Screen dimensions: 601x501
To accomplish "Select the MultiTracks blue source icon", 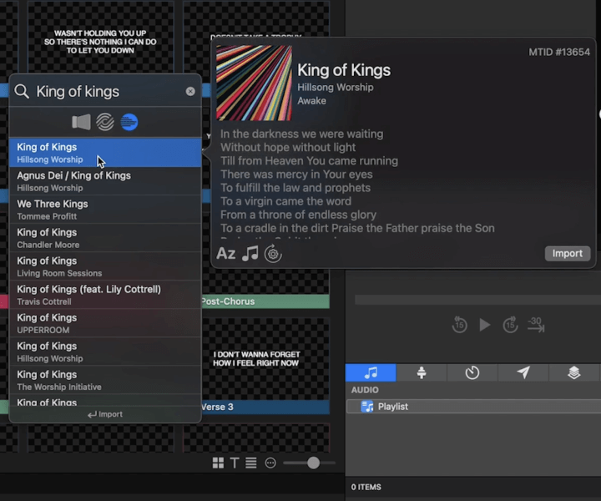I will tap(129, 122).
